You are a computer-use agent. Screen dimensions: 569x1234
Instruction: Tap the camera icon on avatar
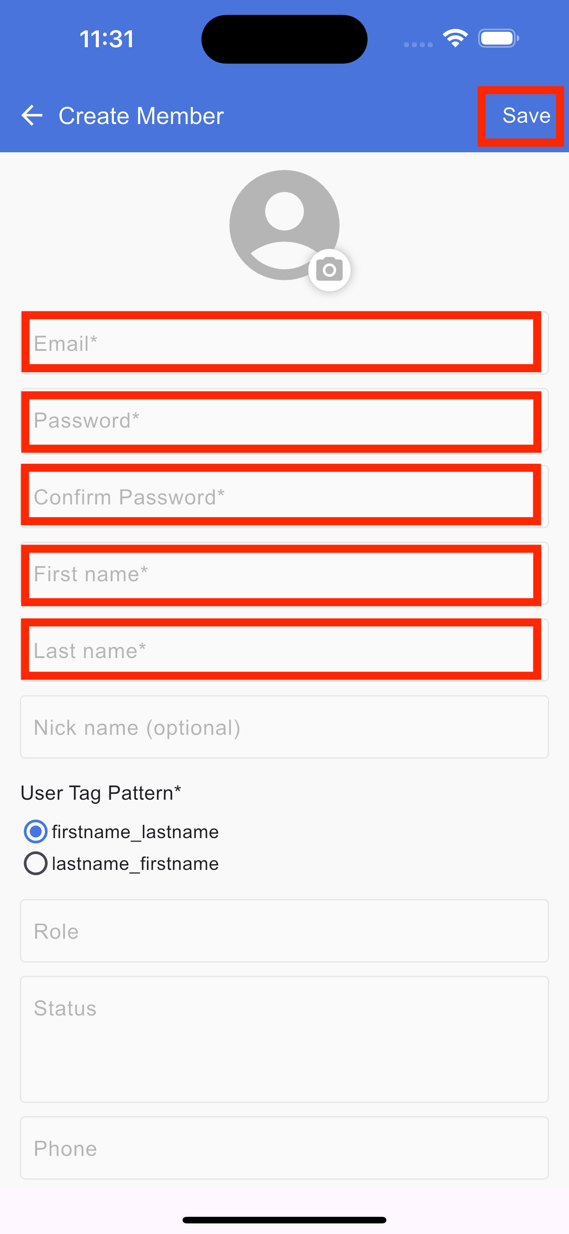pyautogui.click(x=329, y=270)
